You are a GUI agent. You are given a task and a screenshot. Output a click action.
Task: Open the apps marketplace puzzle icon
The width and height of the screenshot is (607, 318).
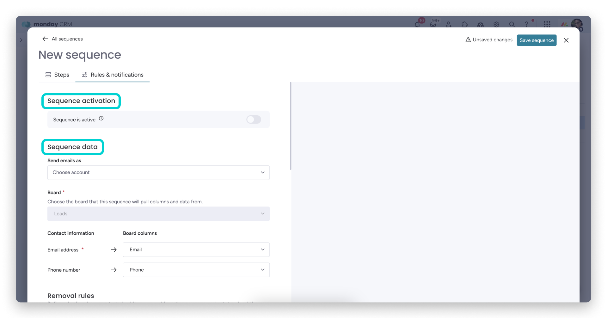(x=464, y=24)
